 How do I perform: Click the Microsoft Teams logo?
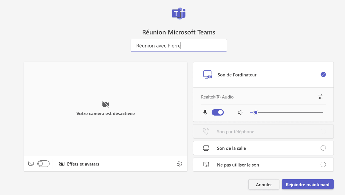[179, 14]
